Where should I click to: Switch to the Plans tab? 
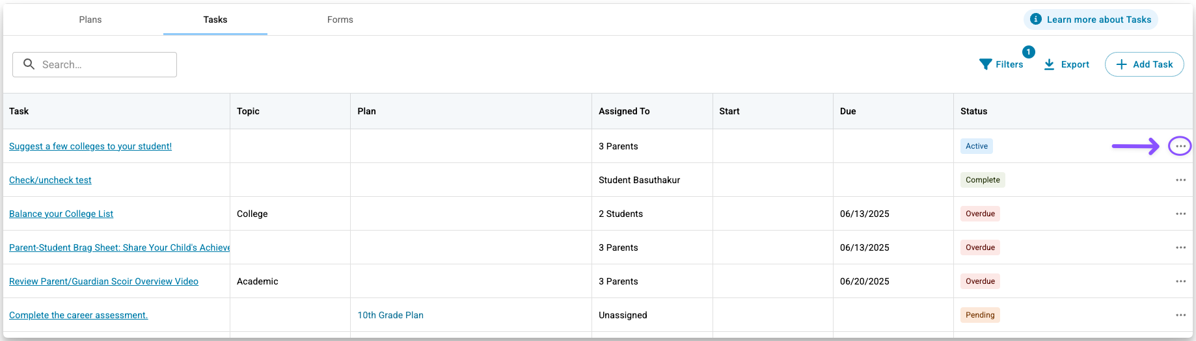[x=90, y=19]
